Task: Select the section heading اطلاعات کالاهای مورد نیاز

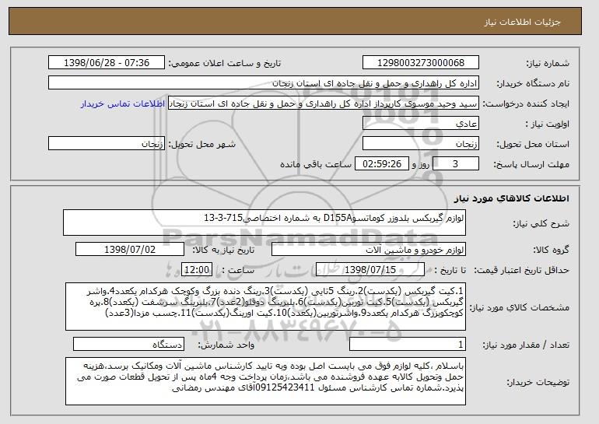Action: coord(512,198)
